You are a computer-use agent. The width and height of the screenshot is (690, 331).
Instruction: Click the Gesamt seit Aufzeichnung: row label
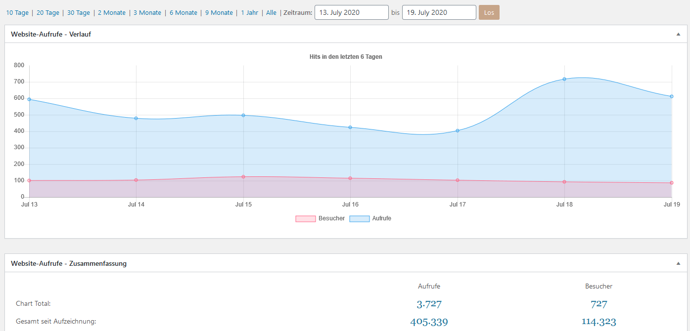(56, 322)
